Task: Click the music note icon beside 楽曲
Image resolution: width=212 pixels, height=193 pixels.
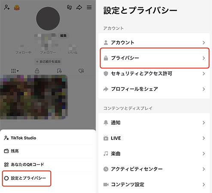Action: [x=106, y=154]
